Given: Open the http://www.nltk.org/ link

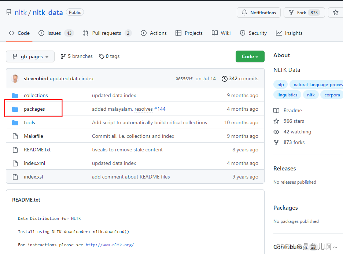Looking at the screenshot, I should 110,245.
